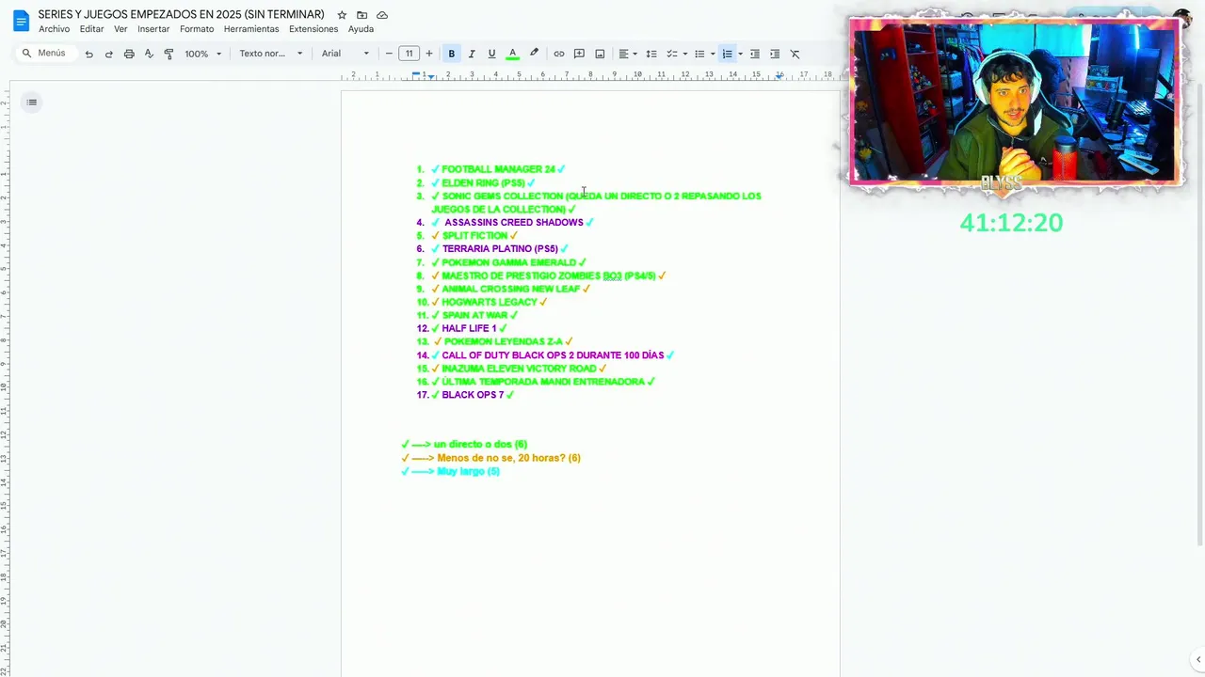The width and height of the screenshot is (1205, 677).
Task: Click the checklist icon
Action: point(672,54)
